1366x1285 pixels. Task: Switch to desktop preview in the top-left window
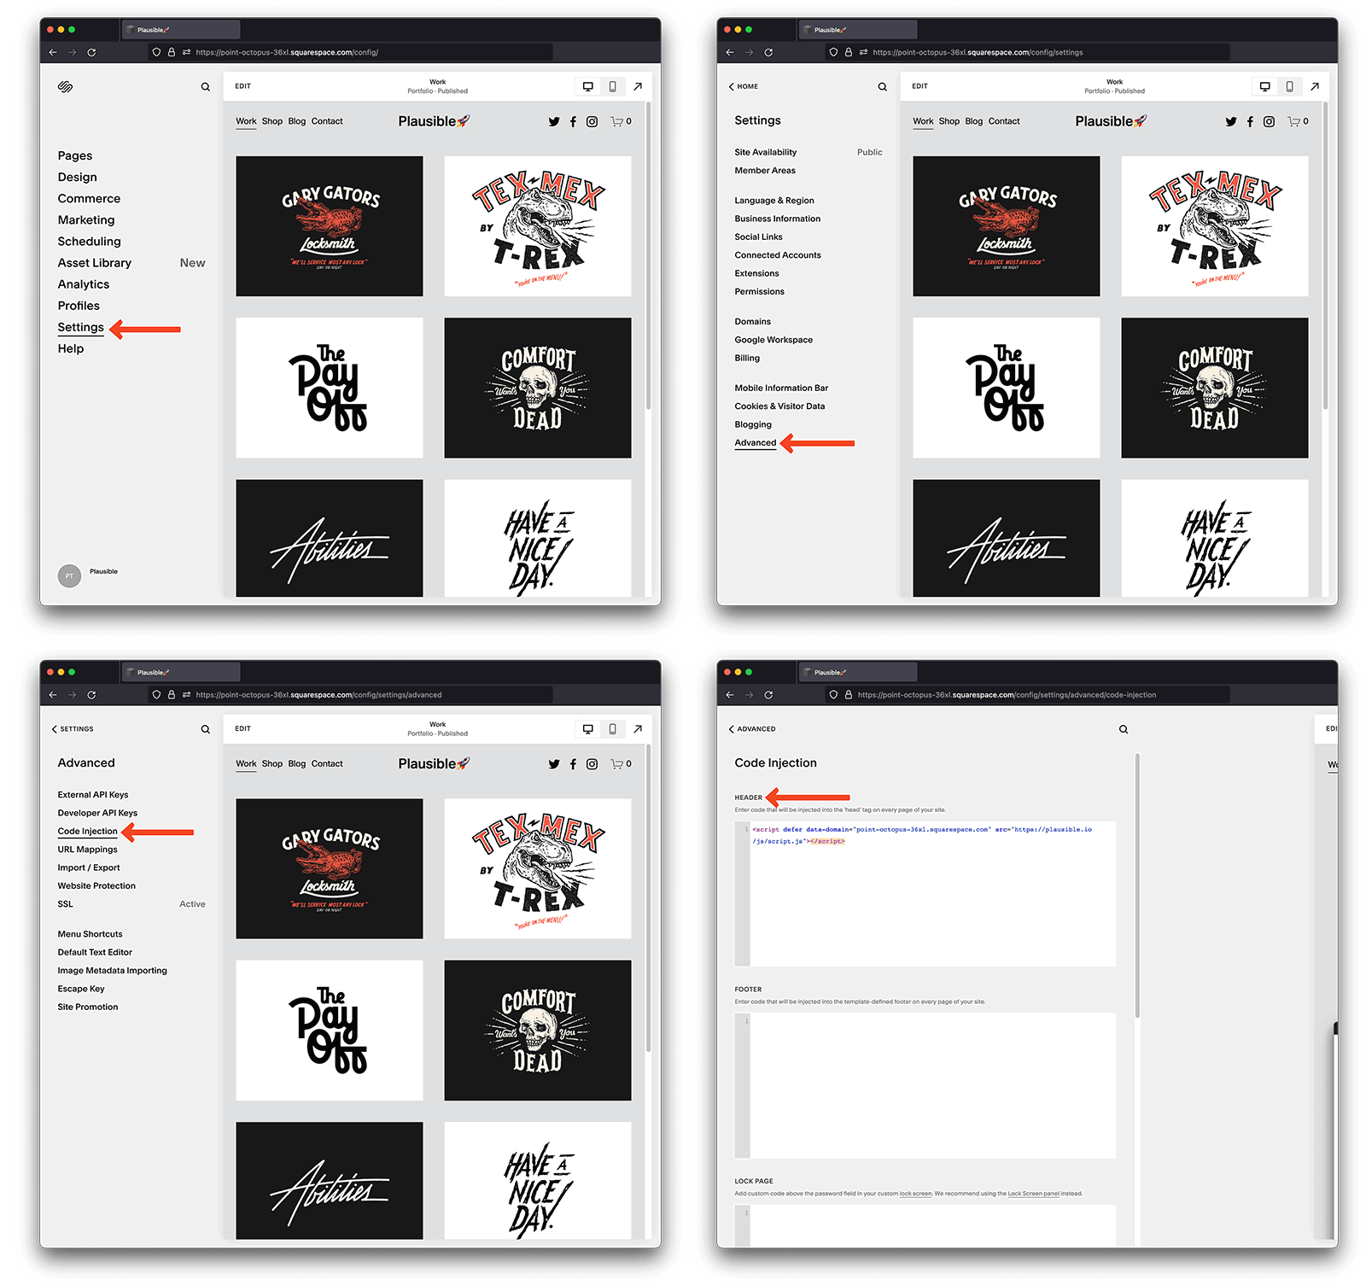coord(587,86)
